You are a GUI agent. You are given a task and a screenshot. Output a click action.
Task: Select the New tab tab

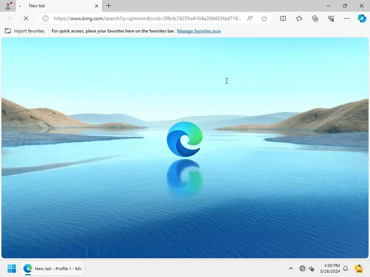[59, 6]
